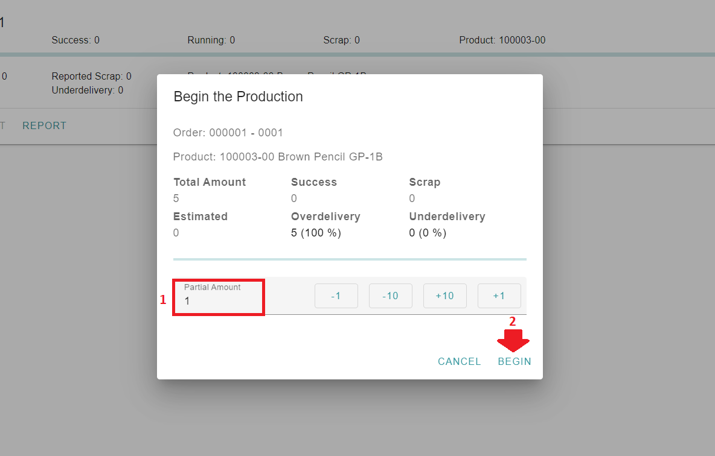The image size is (715, 456).
Task: Click the 'Estimated' label in dialog
Action: tap(200, 217)
